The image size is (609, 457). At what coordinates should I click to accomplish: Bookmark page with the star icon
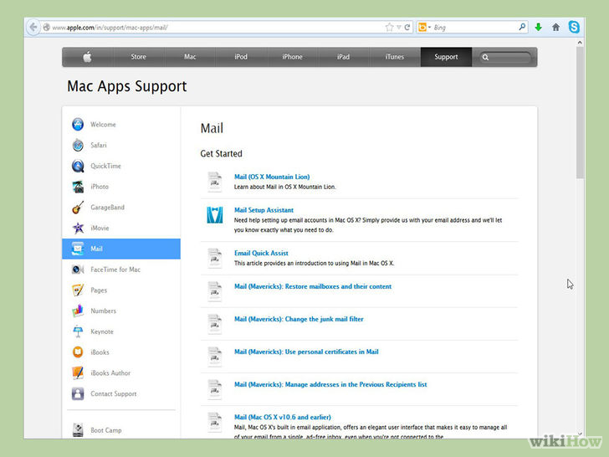[389, 27]
